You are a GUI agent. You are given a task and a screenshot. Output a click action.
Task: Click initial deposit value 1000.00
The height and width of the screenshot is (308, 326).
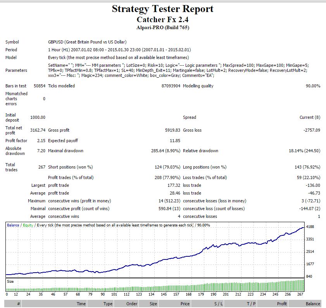38,117
